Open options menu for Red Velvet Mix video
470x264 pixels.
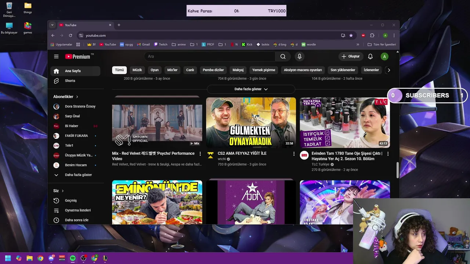[200, 154]
